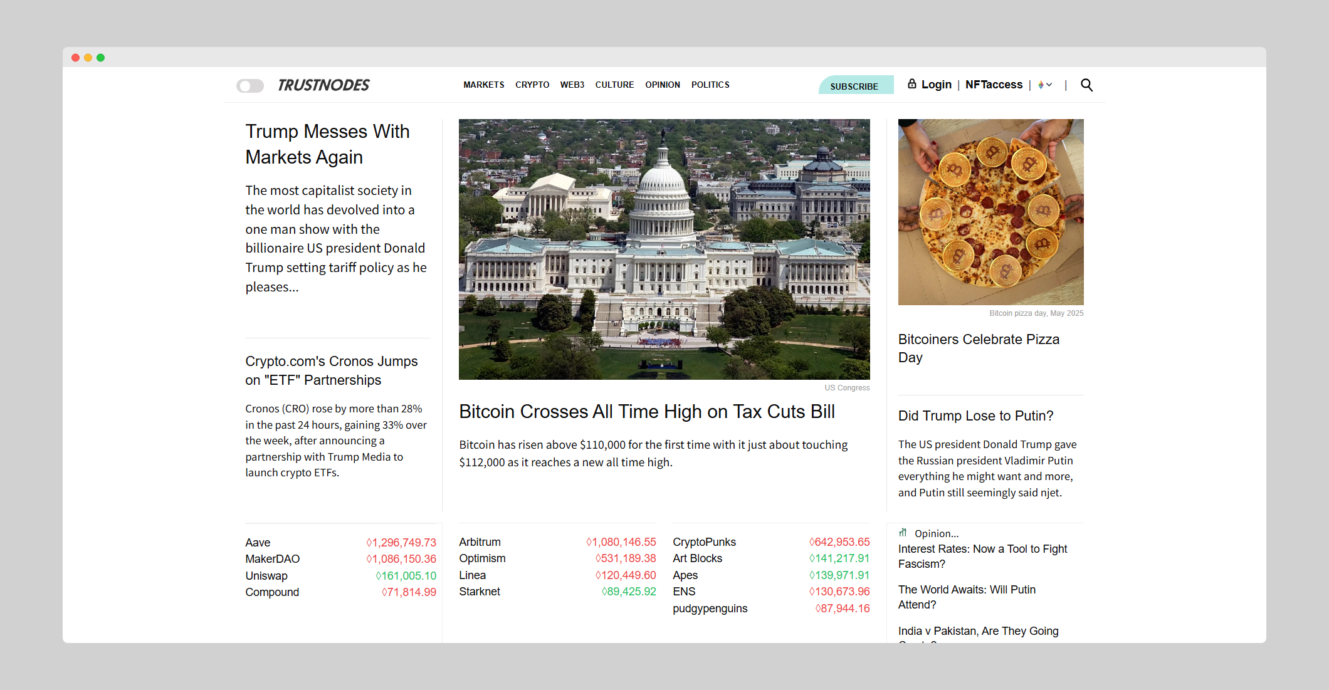Open the Did Trump Lose to Putin article
Screen dimensions: 1329x690
[x=975, y=416]
